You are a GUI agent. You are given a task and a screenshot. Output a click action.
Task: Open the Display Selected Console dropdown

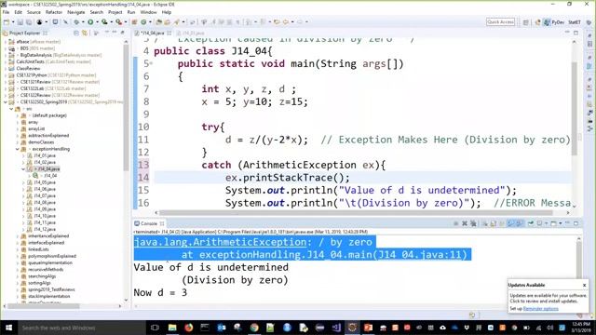tap(547, 223)
